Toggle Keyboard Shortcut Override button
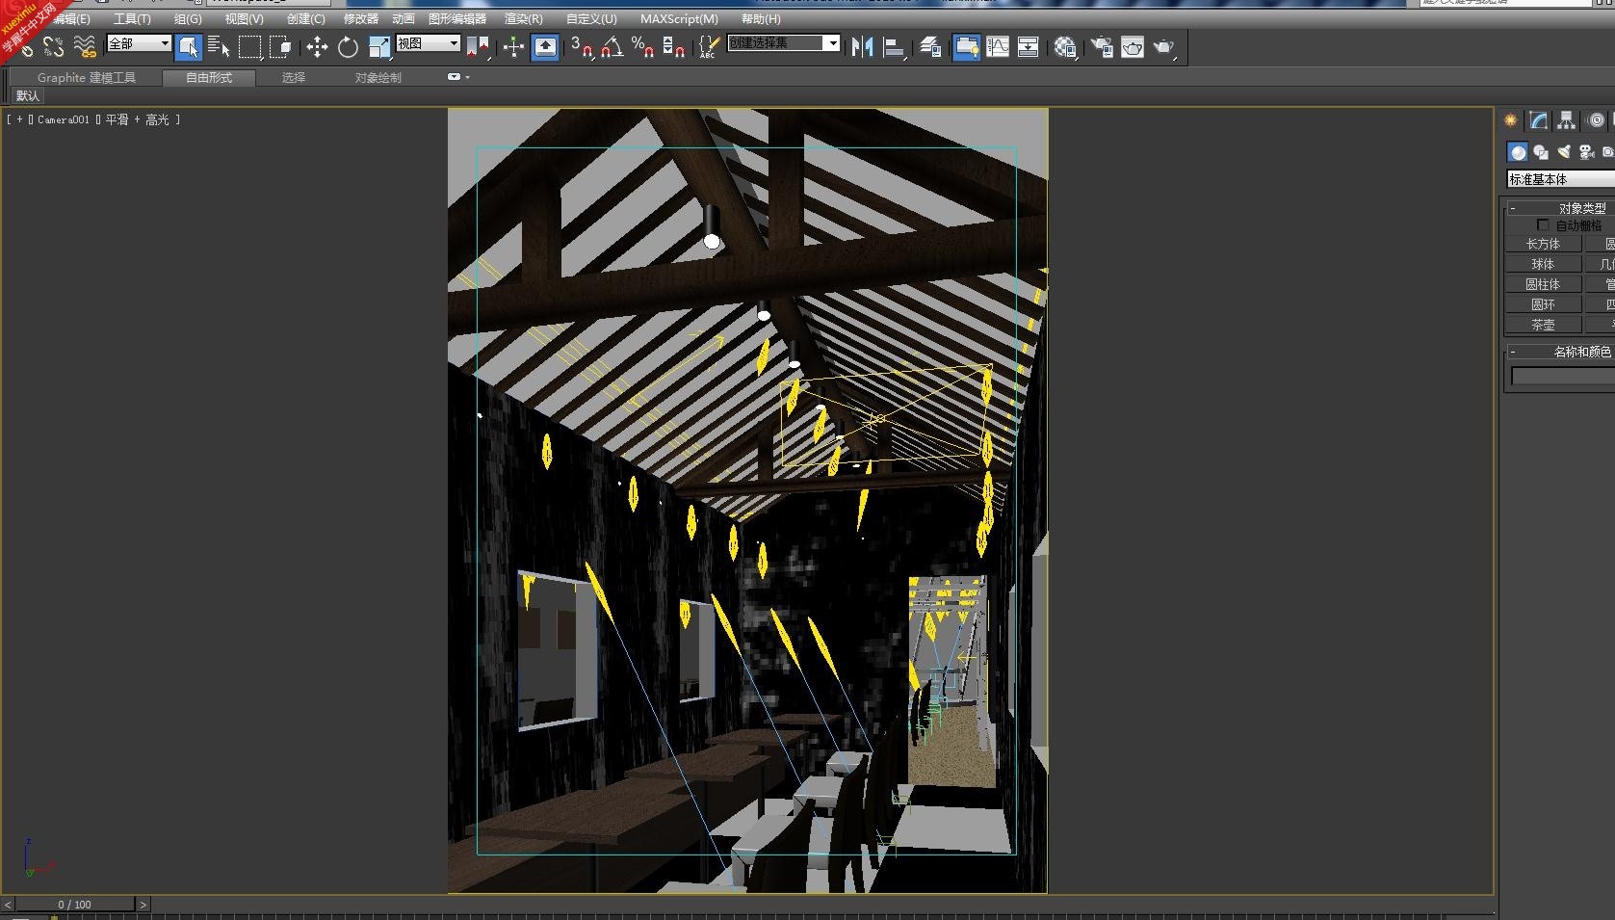 tap(545, 46)
